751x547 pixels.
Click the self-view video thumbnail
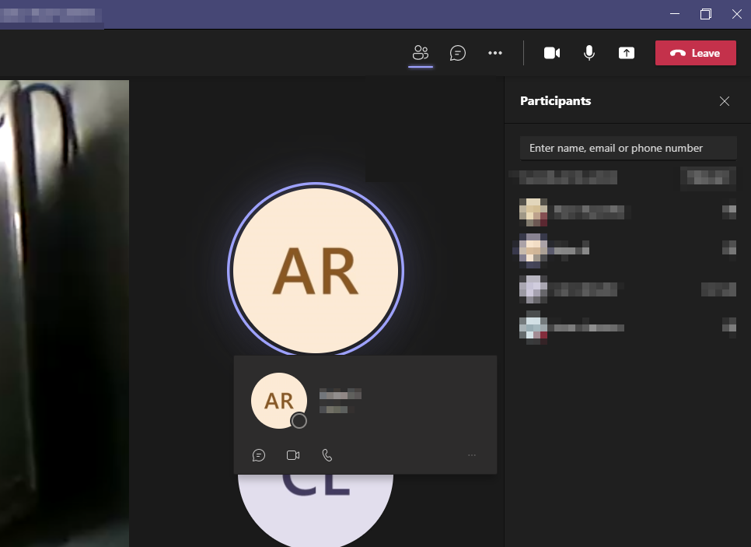click(65, 314)
